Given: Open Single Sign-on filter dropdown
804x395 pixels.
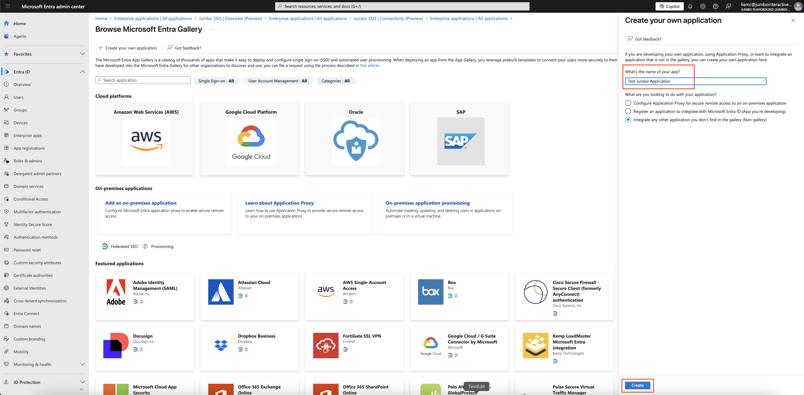Looking at the screenshot, I should (216, 81).
